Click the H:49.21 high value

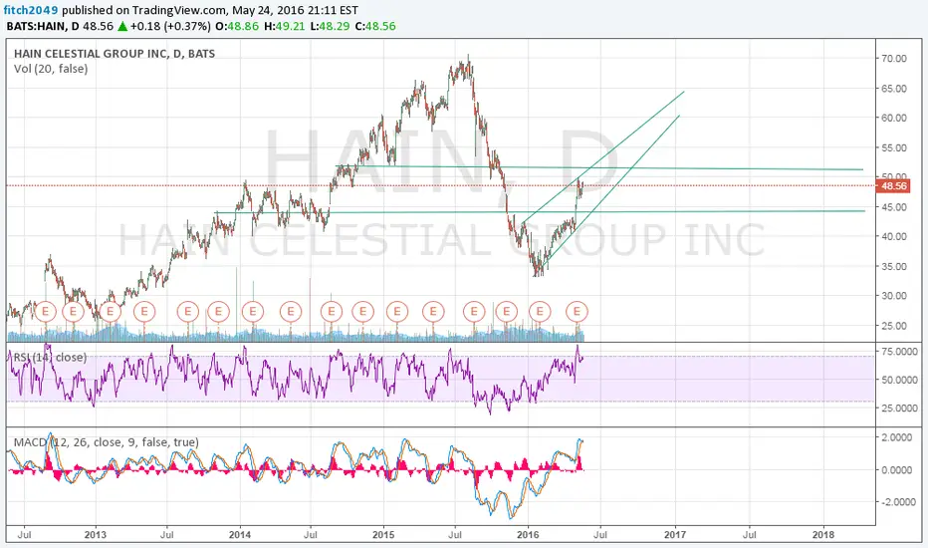pyautogui.click(x=286, y=26)
